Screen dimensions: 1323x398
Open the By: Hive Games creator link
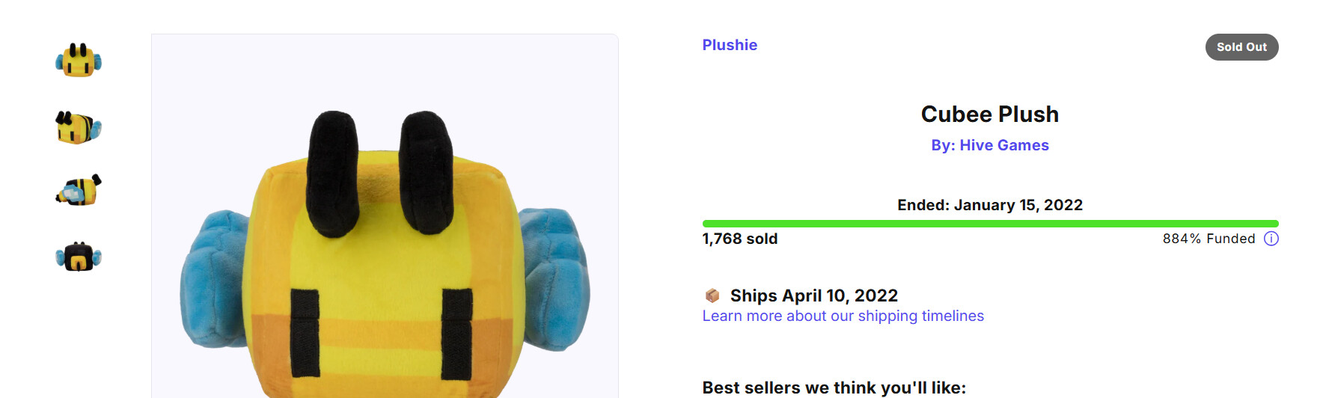989,145
